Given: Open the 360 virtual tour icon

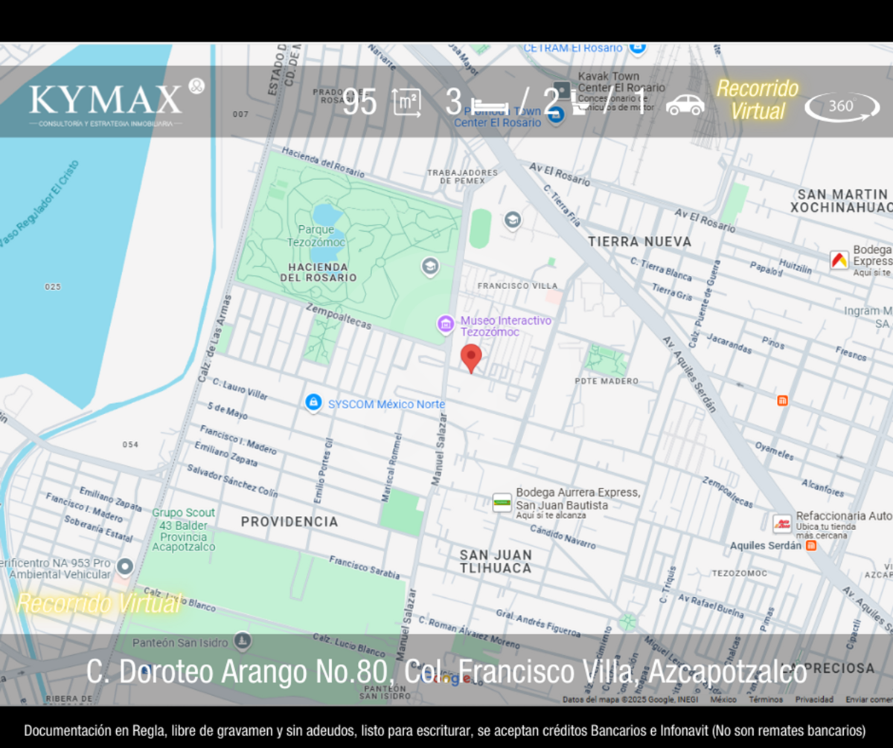Looking at the screenshot, I should coord(842,106).
